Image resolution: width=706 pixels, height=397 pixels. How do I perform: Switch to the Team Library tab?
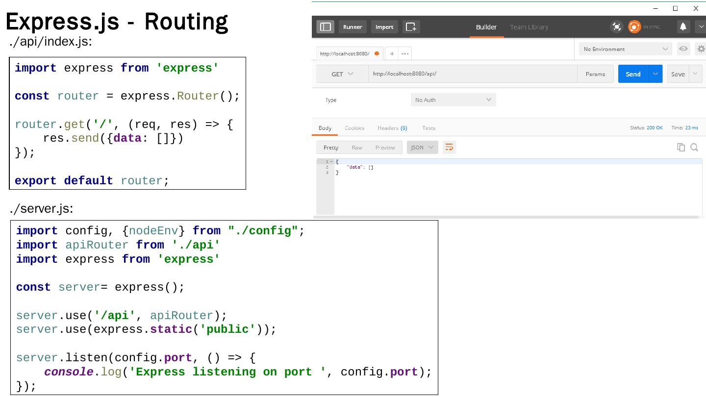529,27
